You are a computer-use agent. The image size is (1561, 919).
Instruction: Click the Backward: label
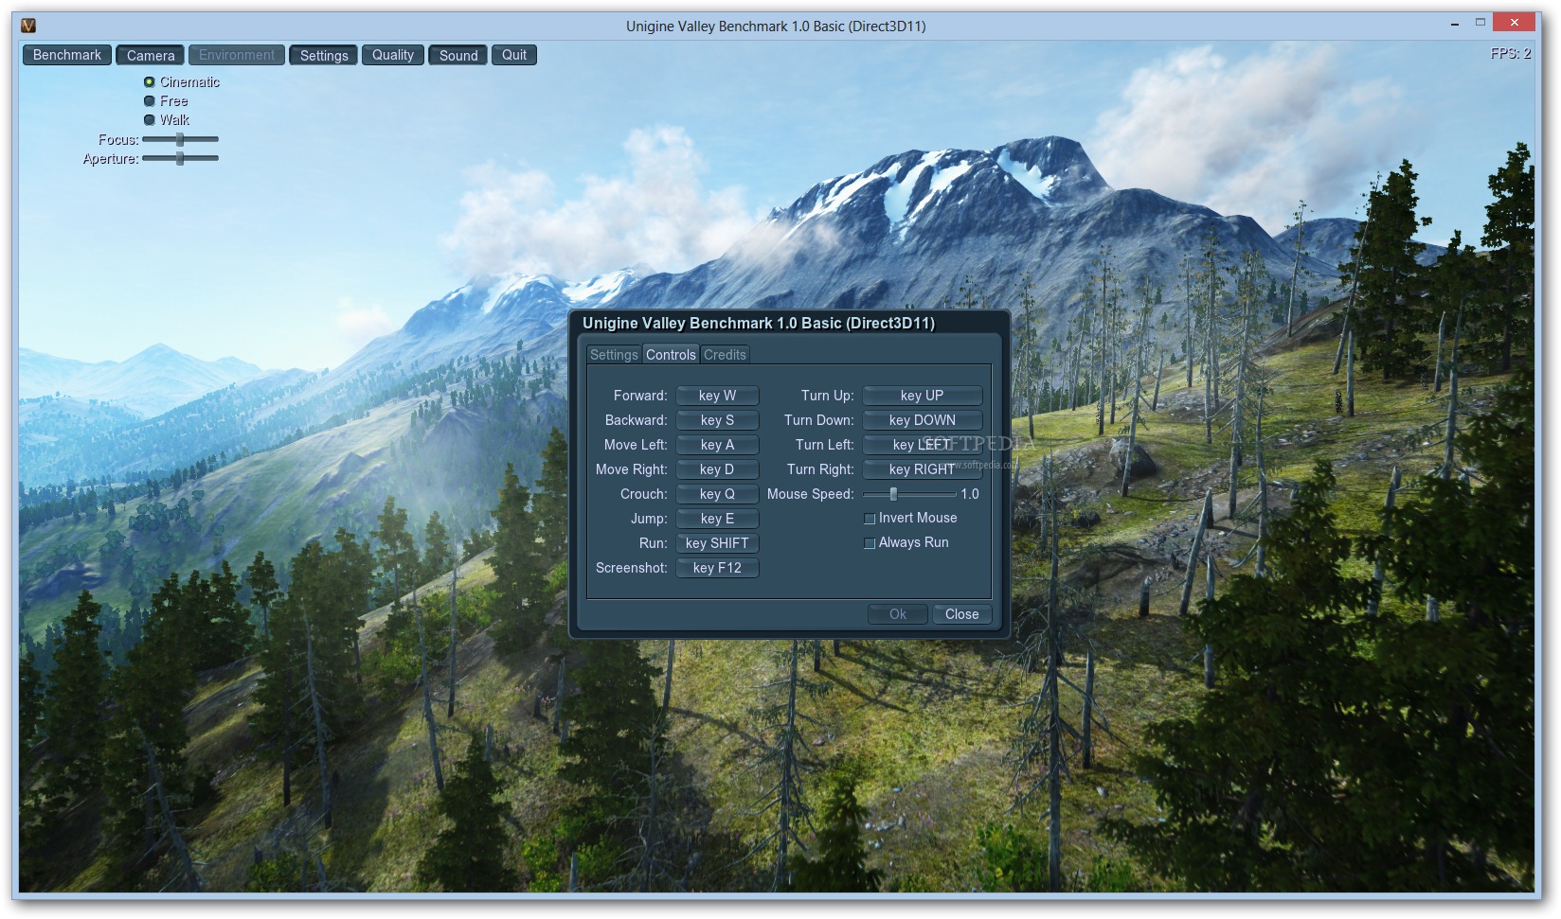coord(637,420)
